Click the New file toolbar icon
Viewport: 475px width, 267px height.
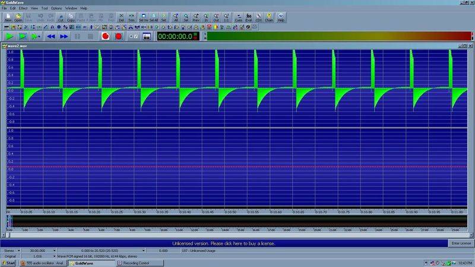8,18
